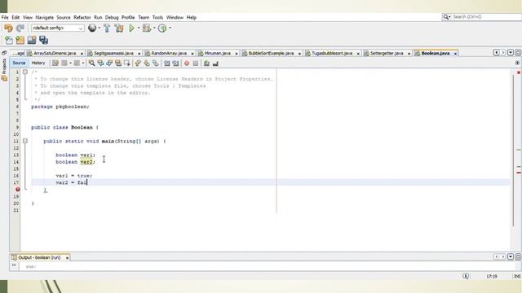The image size is (522, 293).
Task: Collapse the main method fold at line 11
Action: click(x=25, y=141)
